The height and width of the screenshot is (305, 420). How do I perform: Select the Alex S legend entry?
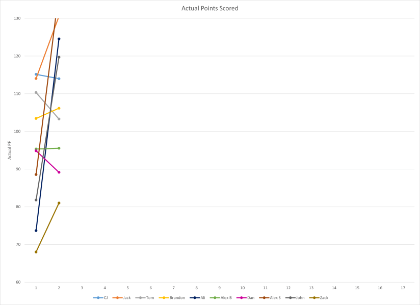[271, 297]
